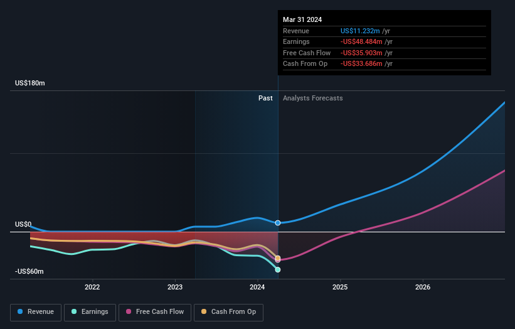Click the 2023 x-axis label
This screenshot has height=329, width=515.
click(175, 288)
